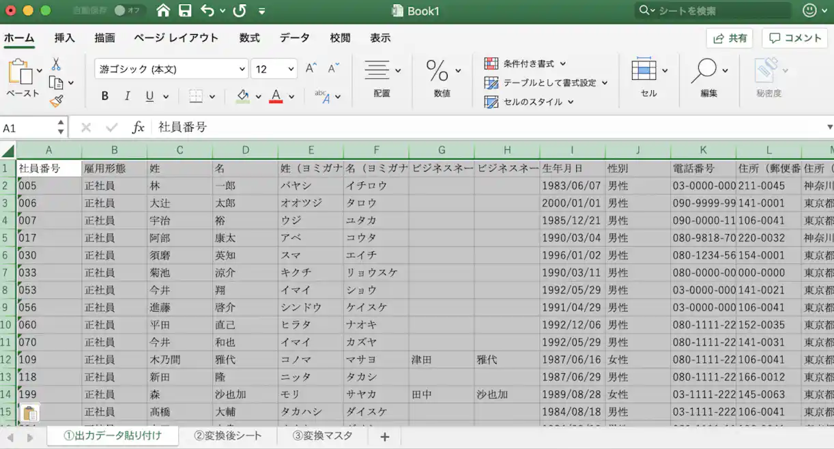
Task: Click the 配置 (Alignment) icon
Action: tap(378, 71)
